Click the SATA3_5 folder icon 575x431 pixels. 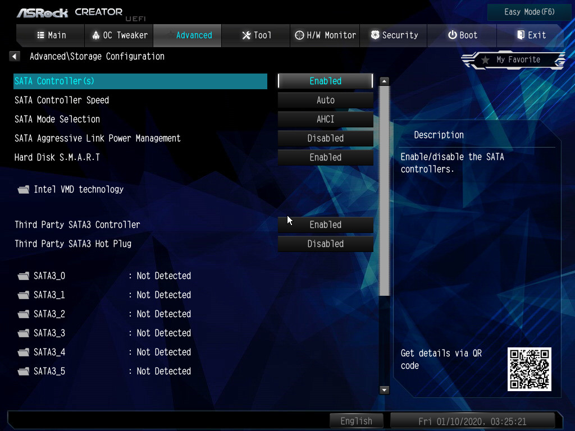(x=23, y=372)
